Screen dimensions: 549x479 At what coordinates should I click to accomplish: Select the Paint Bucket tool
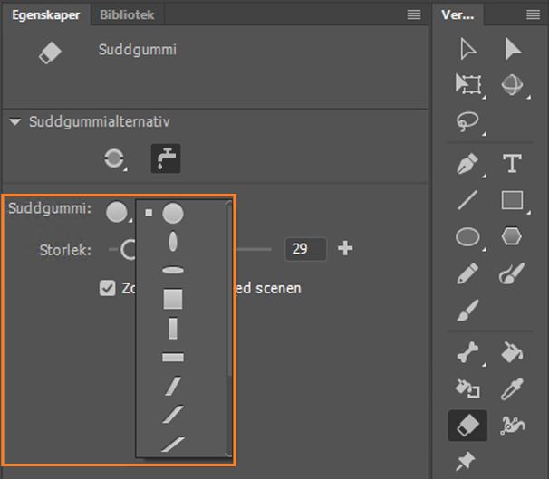pyautogui.click(x=512, y=352)
